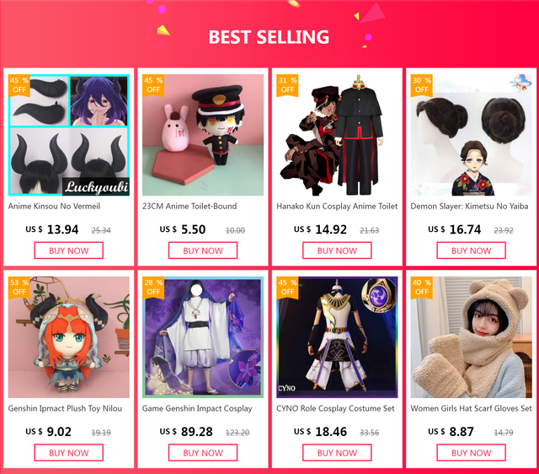Click Buy Now for the 89.28 Genshin cosplay
This screenshot has height=474, width=539.
tap(203, 453)
